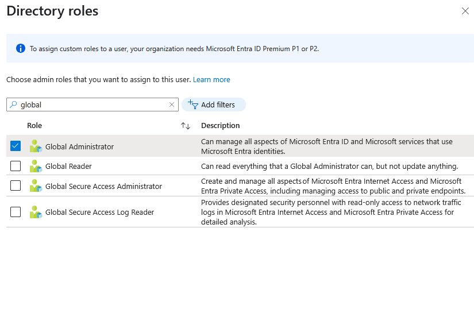Select the Global Reader role name

click(68, 166)
